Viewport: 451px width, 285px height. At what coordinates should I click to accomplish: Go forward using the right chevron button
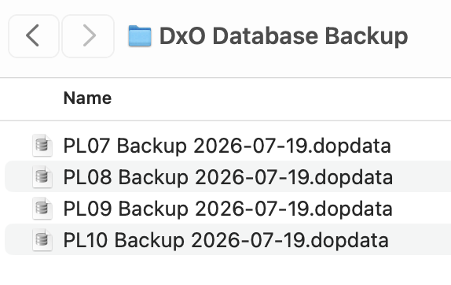pyautogui.click(x=88, y=36)
